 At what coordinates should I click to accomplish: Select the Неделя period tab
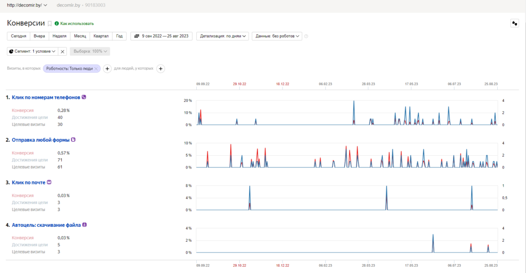[x=60, y=36]
